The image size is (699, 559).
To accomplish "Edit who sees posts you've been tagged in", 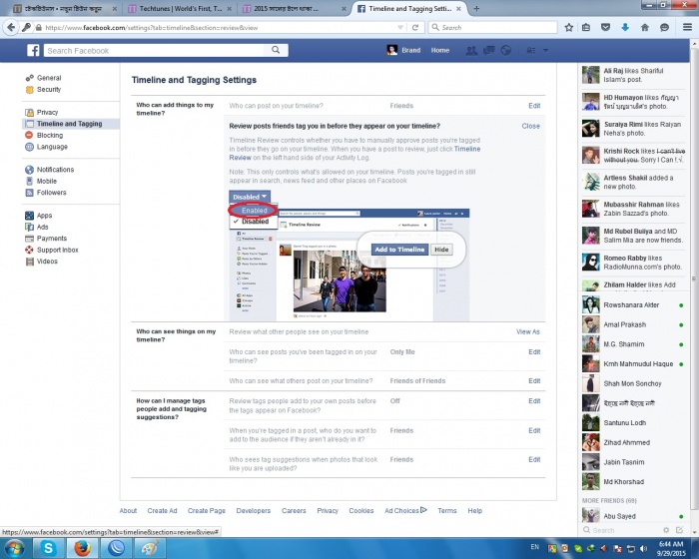I will click(534, 352).
